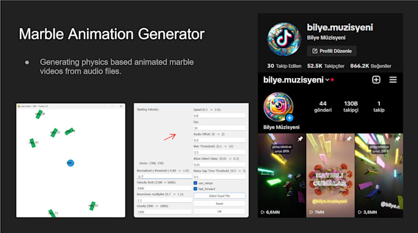Click the pin icon on the 7MN video
The image size is (418, 233).
tap(349, 139)
